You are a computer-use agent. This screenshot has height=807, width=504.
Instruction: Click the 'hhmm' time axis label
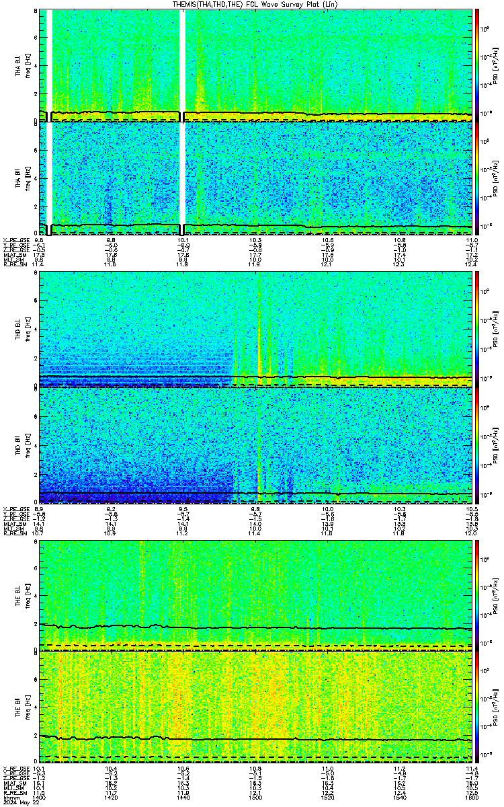pos(10,798)
